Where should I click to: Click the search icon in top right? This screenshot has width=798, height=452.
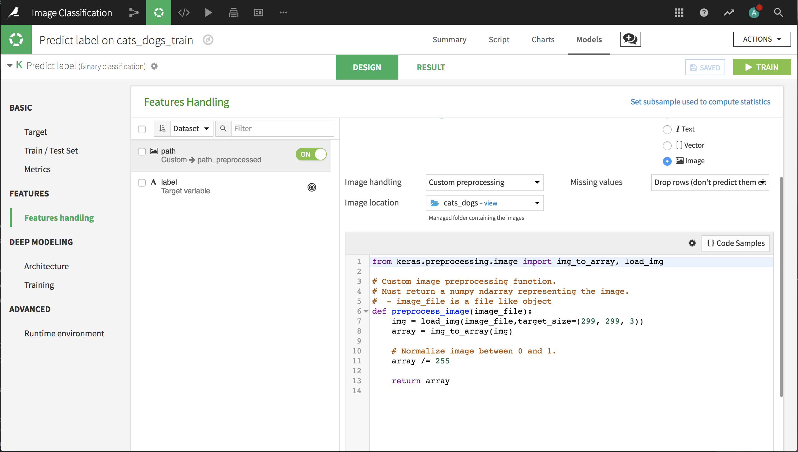pos(779,12)
